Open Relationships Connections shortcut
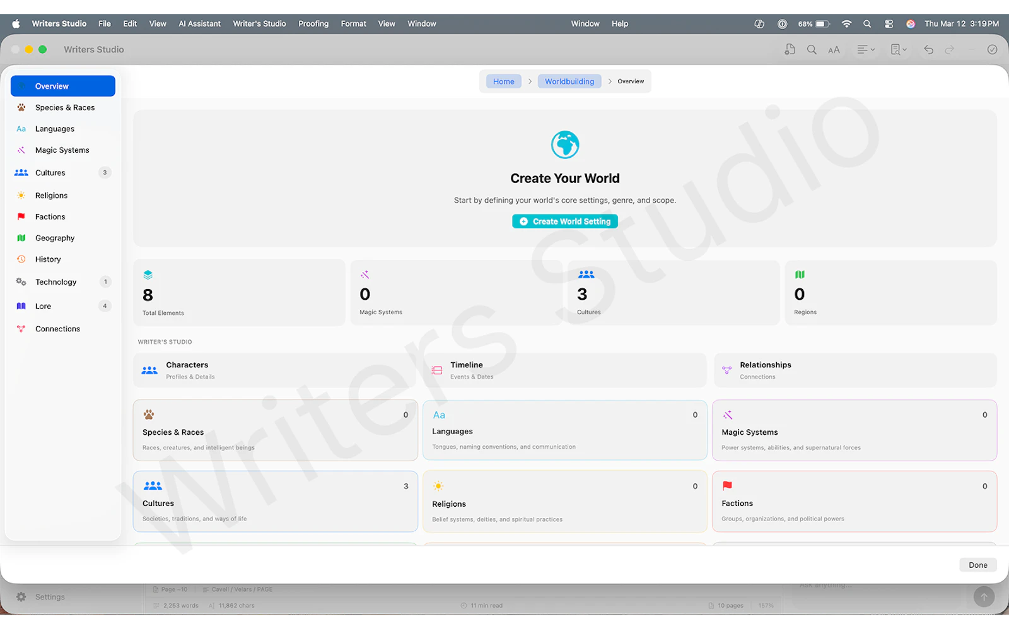Screen dimensions: 1009x631 click(855, 370)
